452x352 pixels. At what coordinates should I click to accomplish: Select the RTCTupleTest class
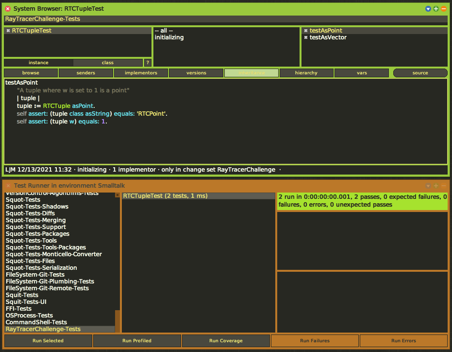click(78, 31)
